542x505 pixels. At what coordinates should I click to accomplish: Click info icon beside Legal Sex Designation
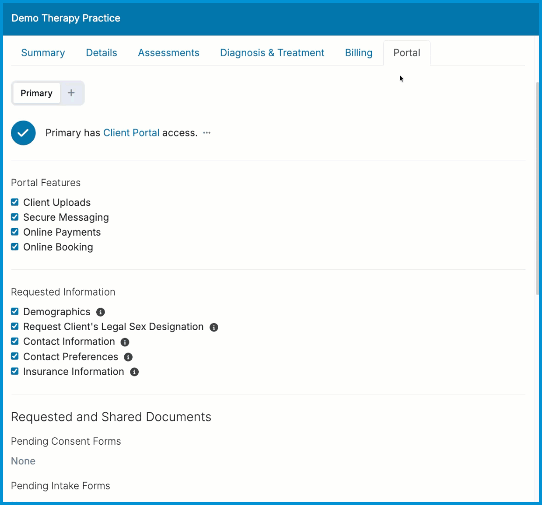tap(214, 327)
